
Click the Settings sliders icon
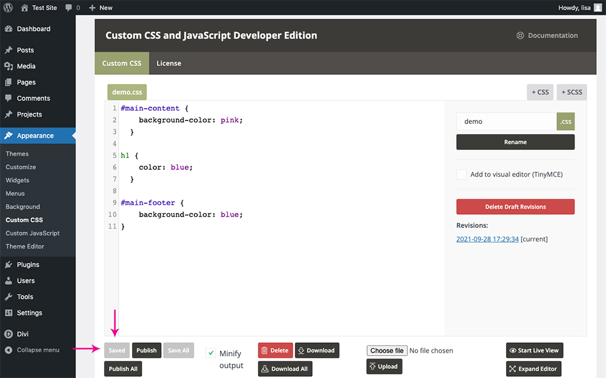(x=8, y=313)
